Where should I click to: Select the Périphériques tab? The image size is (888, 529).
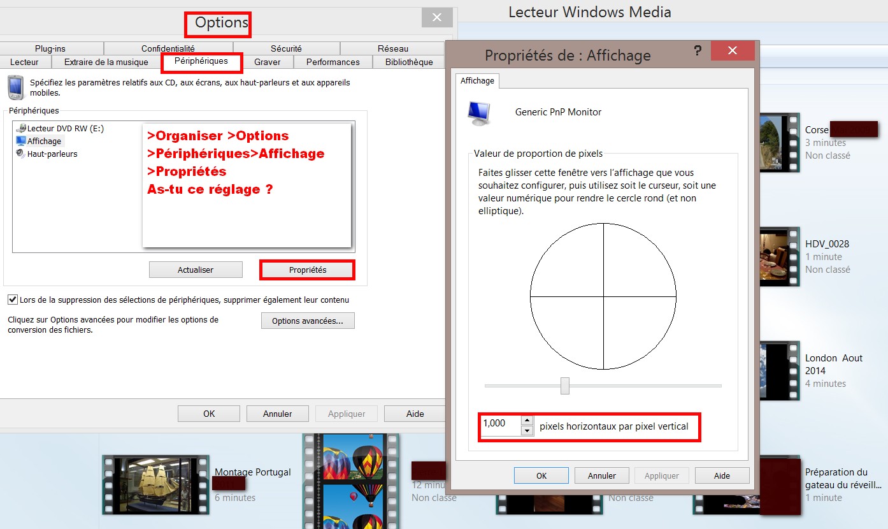point(201,61)
